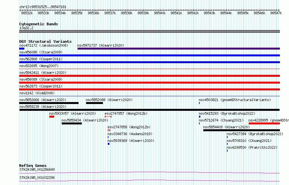
Task: Click the nsv5852088 (Almarri2020) black bar
Action: [x=94, y=103]
